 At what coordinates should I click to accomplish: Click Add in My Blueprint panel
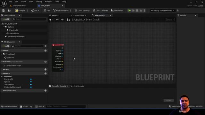[x=6, y=46]
